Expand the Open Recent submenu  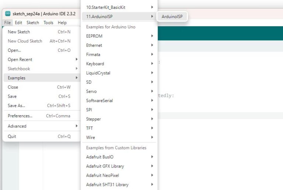coord(42,60)
